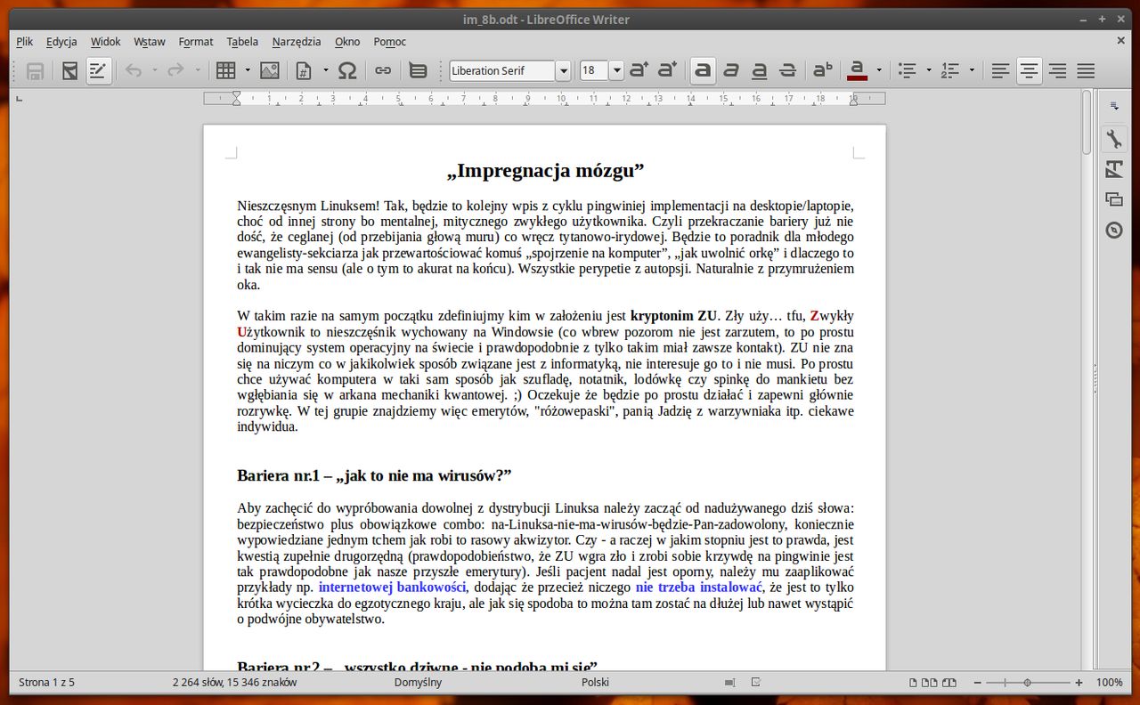This screenshot has height=705, width=1140.
Task: Click the Insert Table grid icon
Action: (226, 70)
